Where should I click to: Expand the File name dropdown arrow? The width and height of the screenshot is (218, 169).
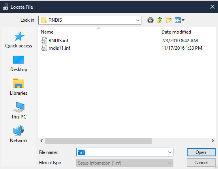(169, 152)
